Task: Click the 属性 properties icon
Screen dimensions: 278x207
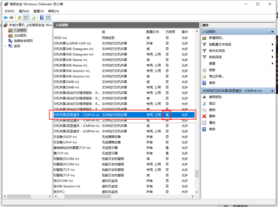Action: click(x=204, y=123)
